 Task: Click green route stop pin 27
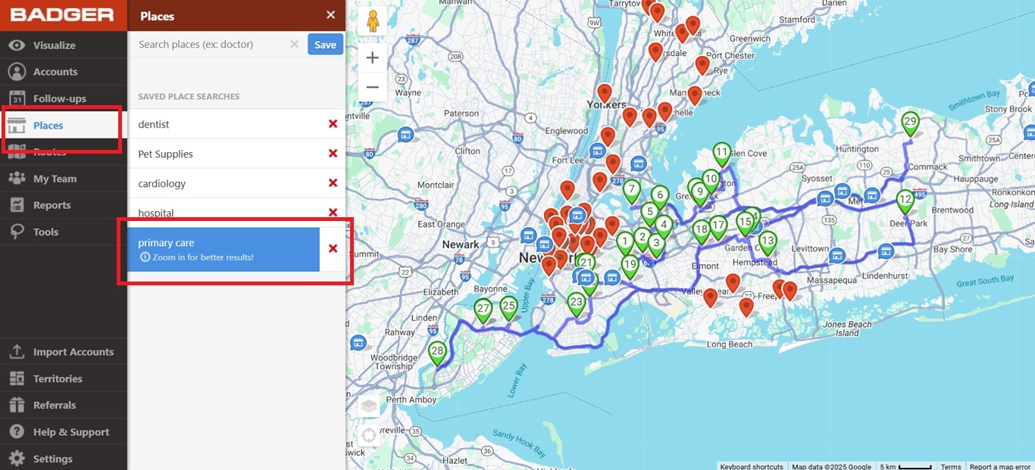pyautogui.click(x=483, y=310)
